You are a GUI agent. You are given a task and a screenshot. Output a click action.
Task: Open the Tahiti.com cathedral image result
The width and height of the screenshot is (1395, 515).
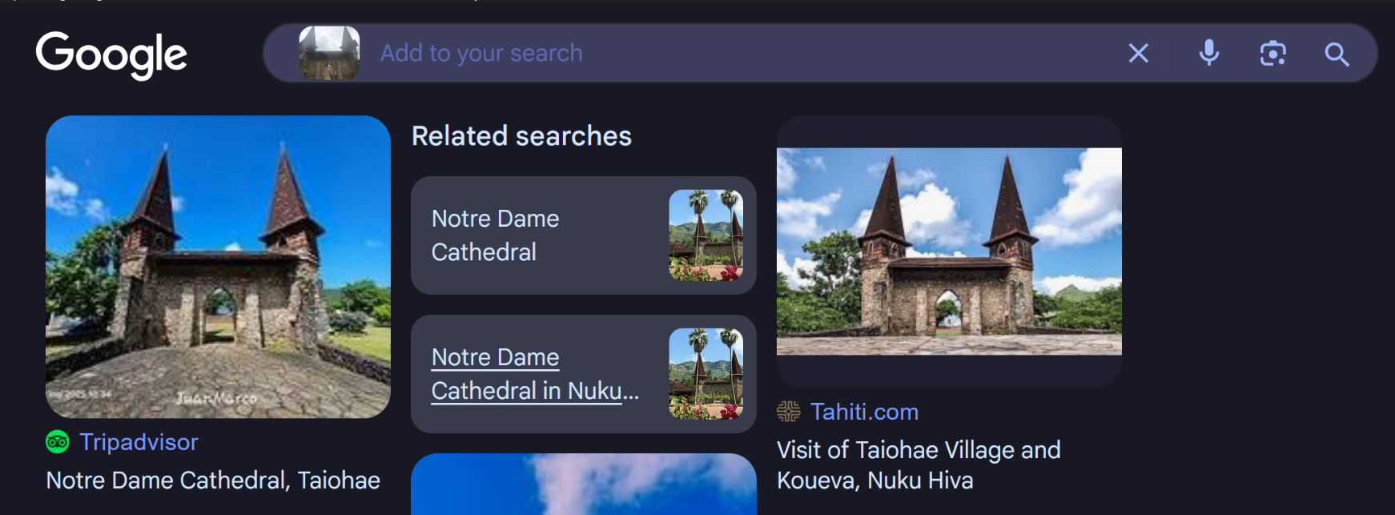coord(949,251)
